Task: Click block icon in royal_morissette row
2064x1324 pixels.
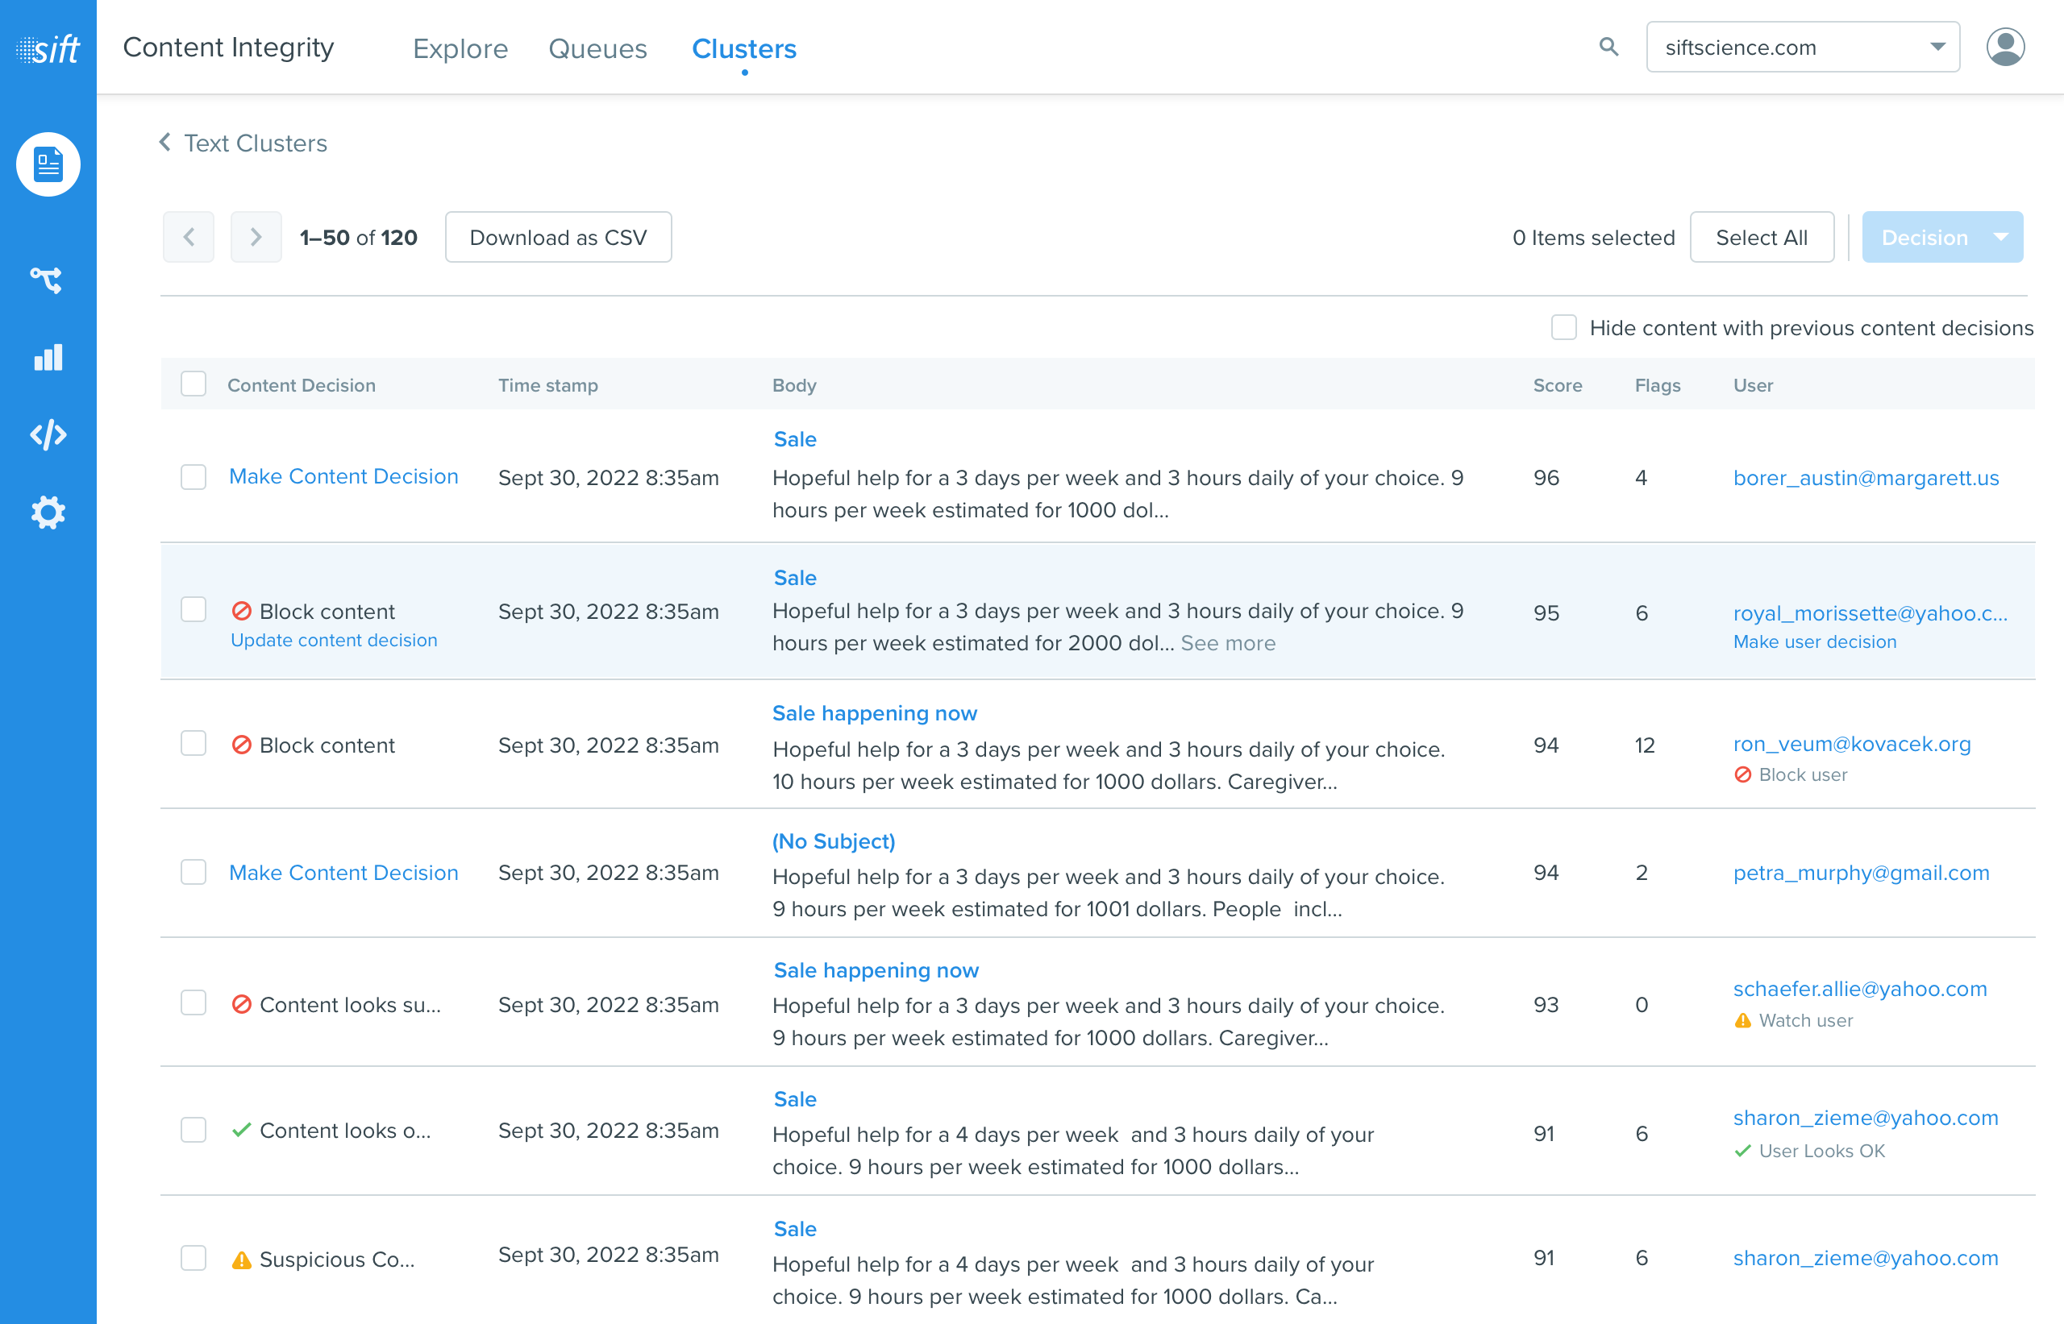Action: click(x=242, y=612)
